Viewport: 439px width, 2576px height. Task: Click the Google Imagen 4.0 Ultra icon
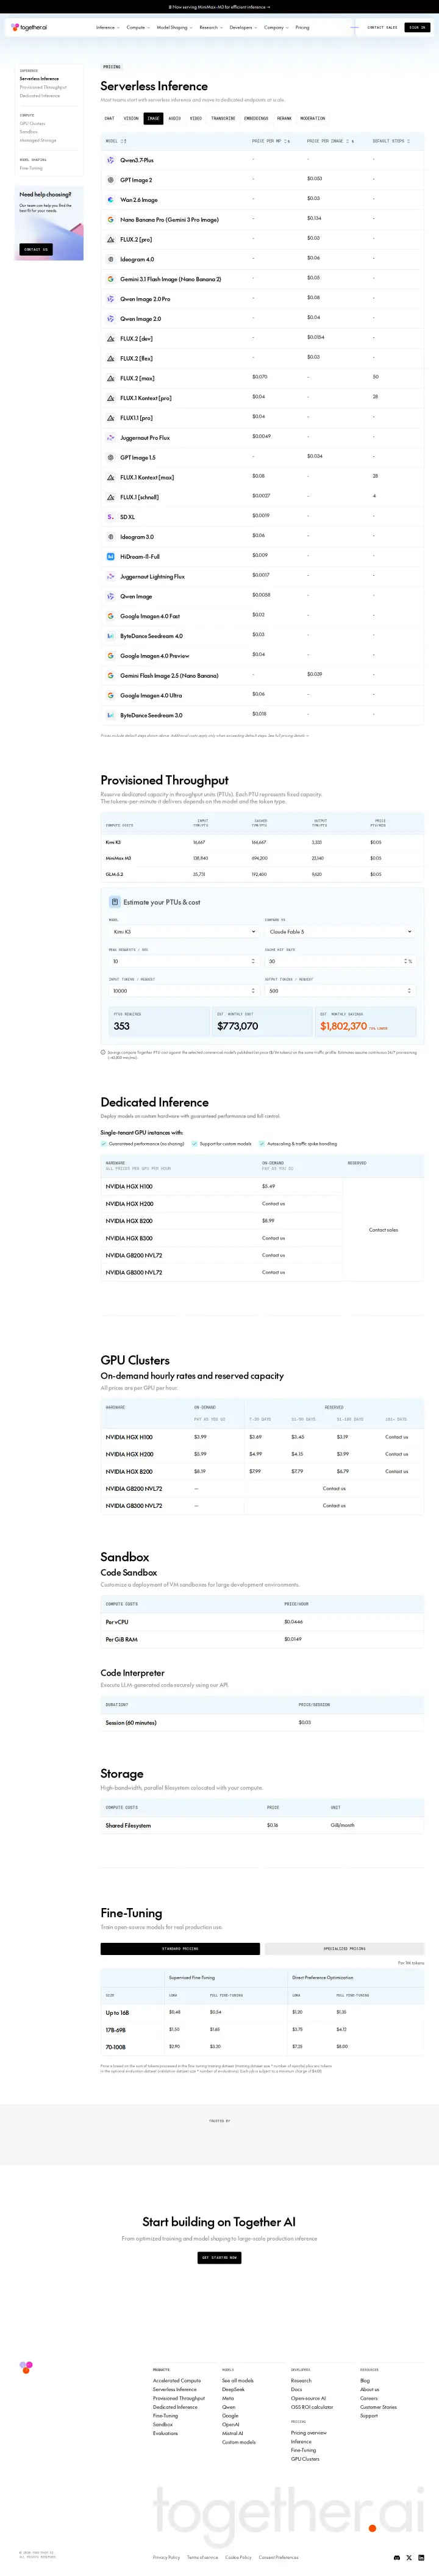[x=111, y=695]
